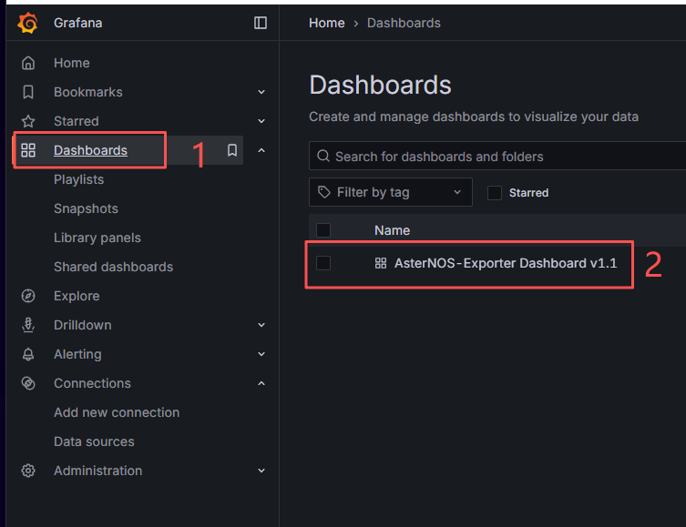
Task: Open Playlists in the sidebar
Action: tap(78, 179)
